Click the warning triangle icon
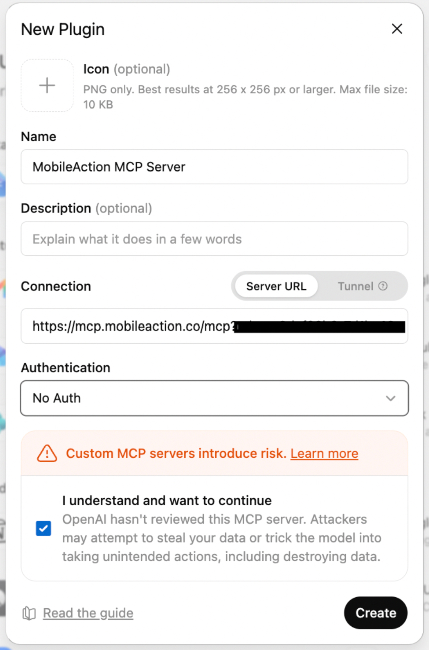The image size is (429, 650). click(x=47, y=453)
